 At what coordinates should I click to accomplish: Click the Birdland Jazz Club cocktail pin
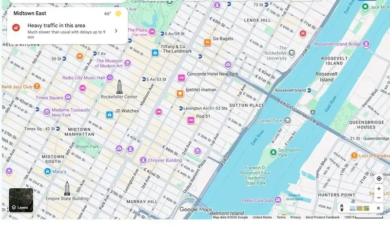(37, 86)
